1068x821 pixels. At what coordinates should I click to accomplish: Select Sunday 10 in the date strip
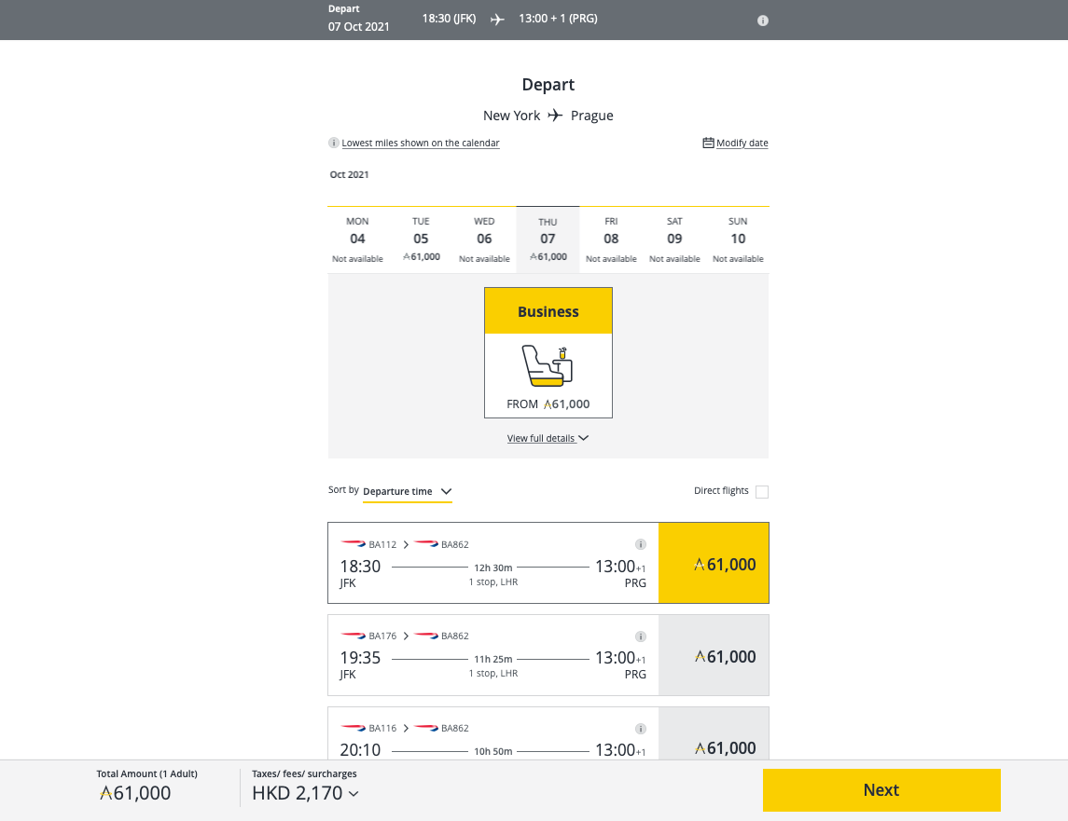click(x=738, y=239)
